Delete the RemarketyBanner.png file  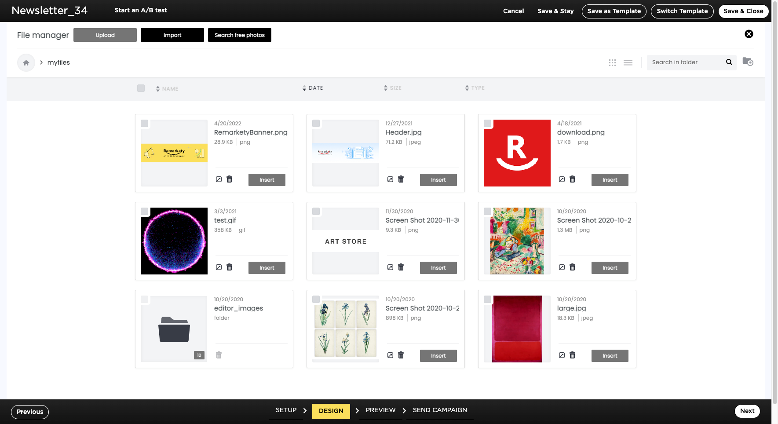pos(229,179)
